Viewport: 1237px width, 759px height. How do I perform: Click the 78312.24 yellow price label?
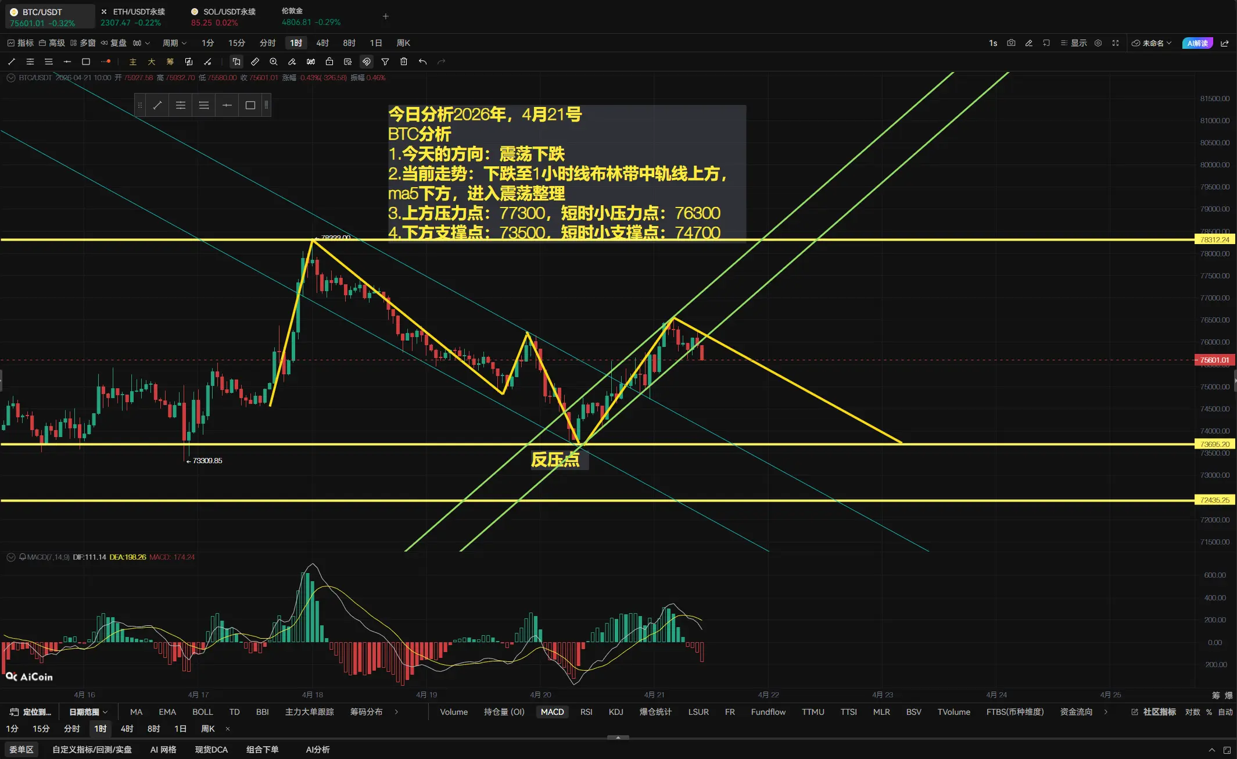point(1215,239)
